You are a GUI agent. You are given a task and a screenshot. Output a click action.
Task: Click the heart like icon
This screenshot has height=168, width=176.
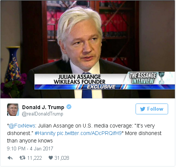[x=51, y=157]
